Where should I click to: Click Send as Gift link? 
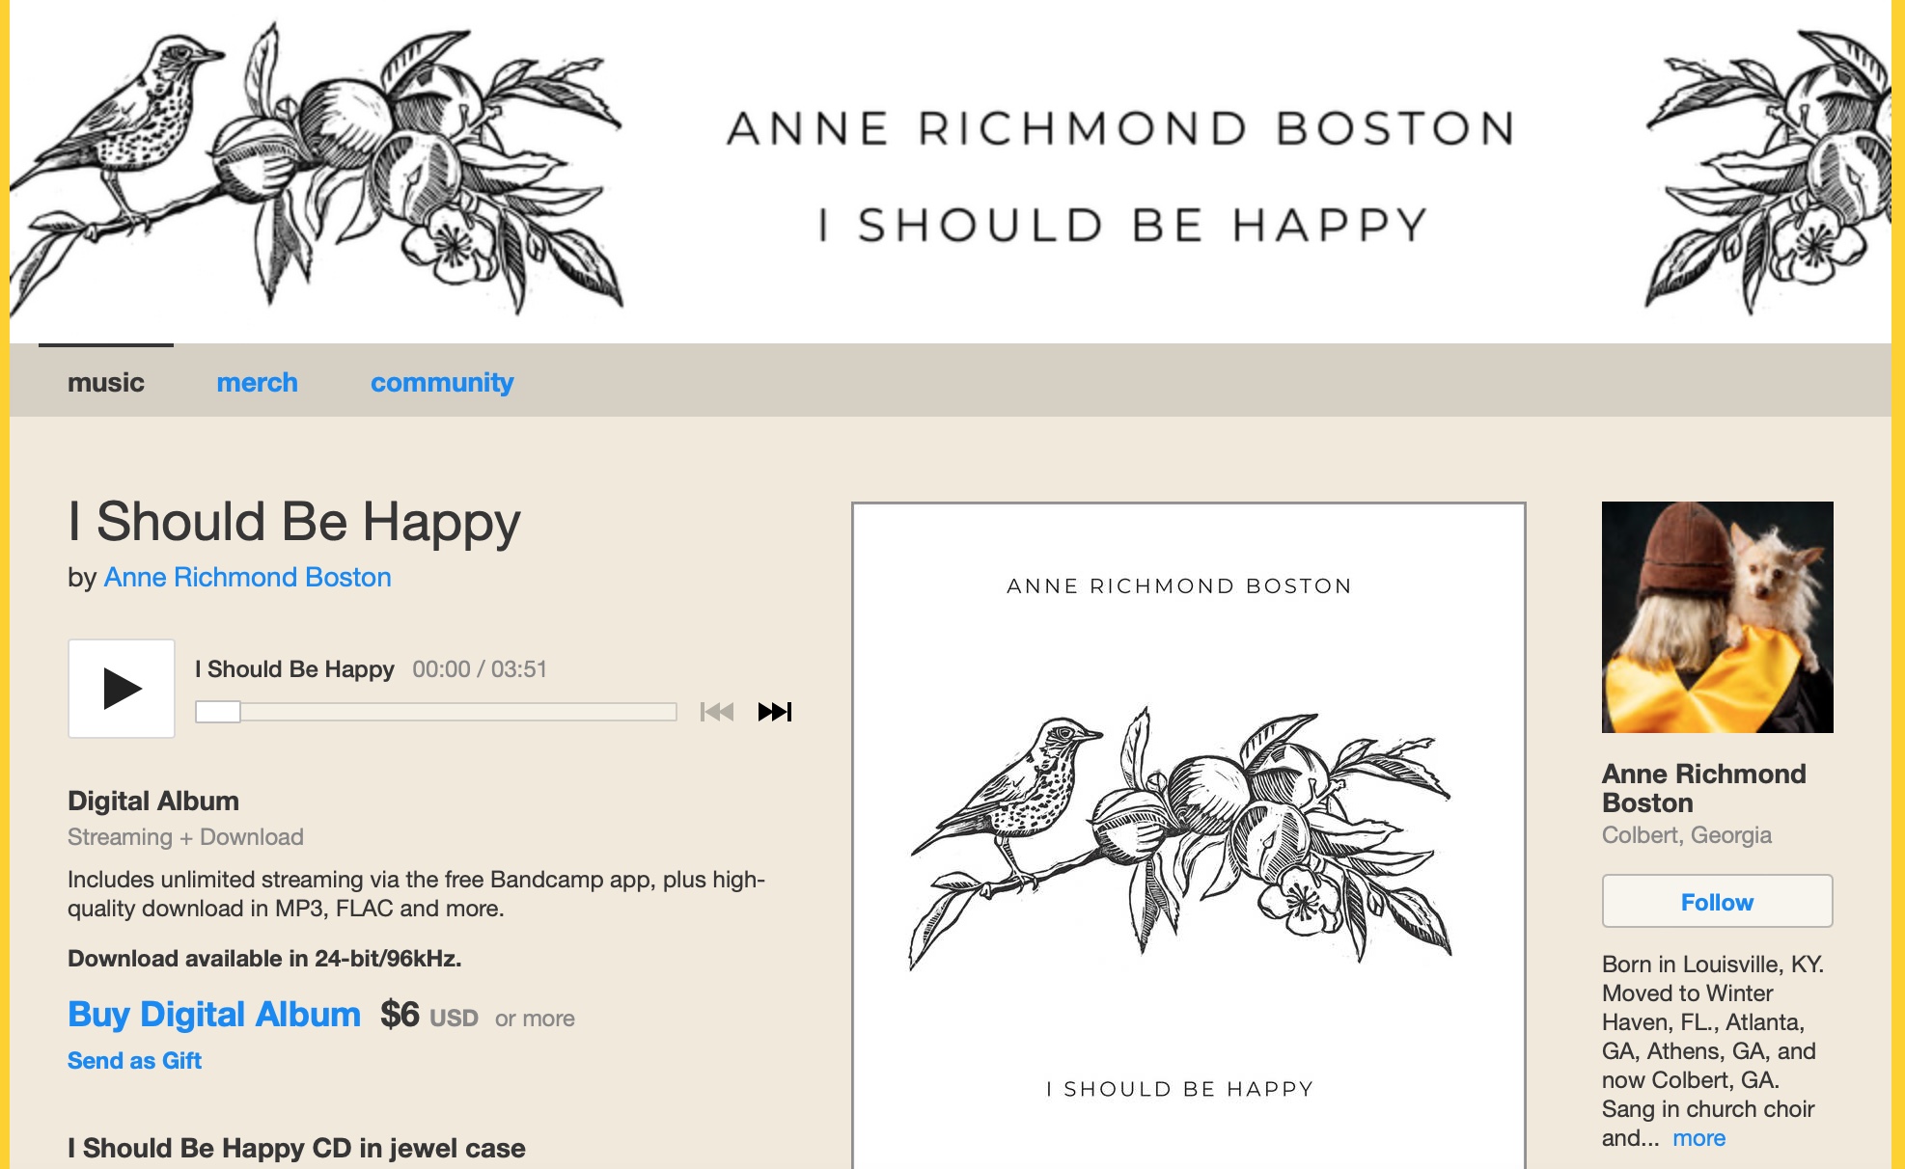pos(134,1061)
